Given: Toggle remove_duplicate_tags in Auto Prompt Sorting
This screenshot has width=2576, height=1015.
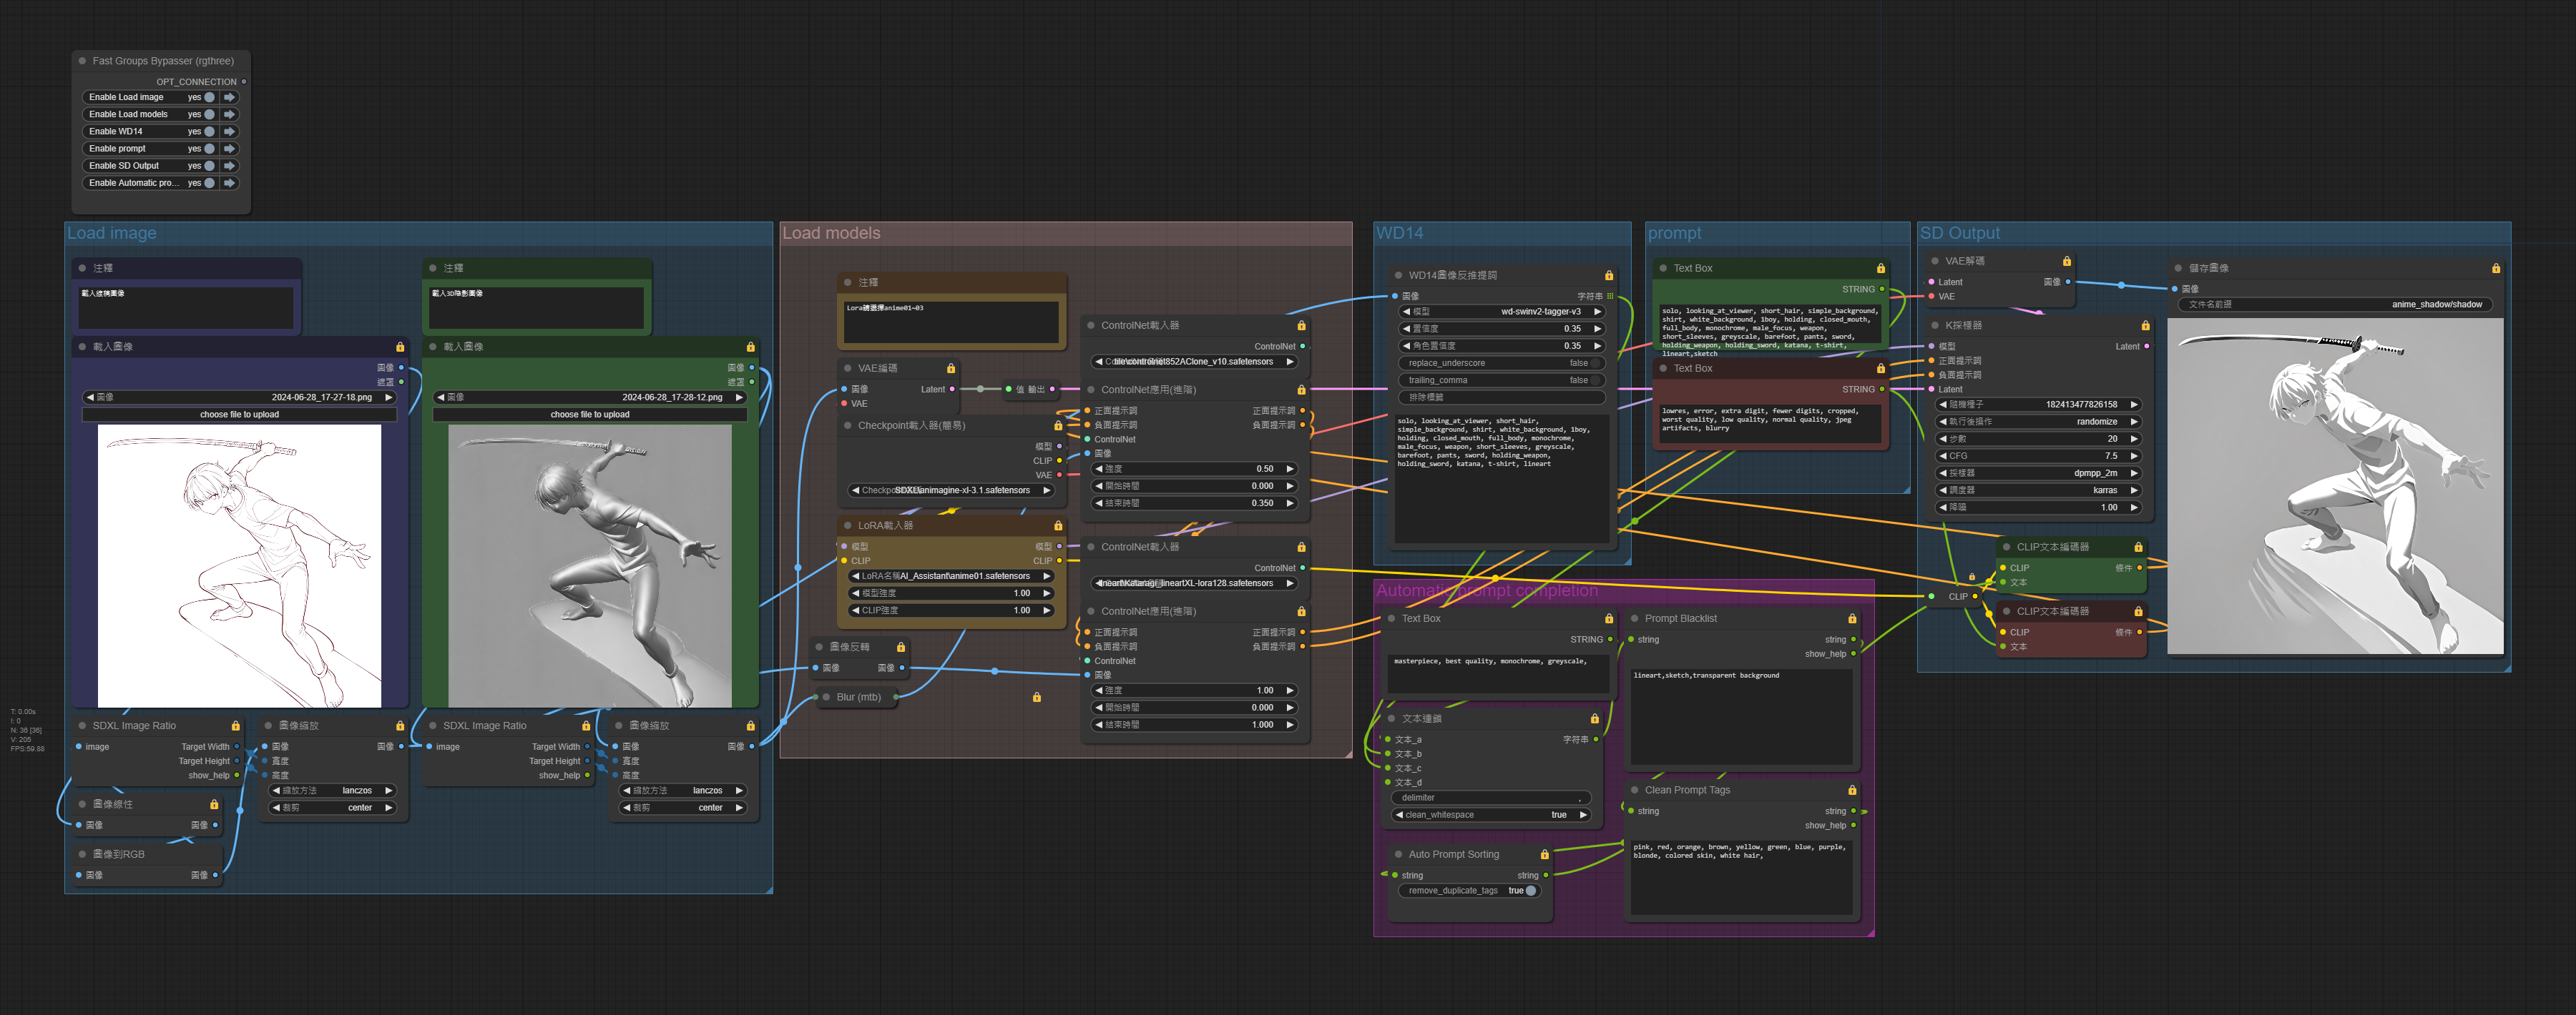Looking at the screenshot, I should (1469, 891).
